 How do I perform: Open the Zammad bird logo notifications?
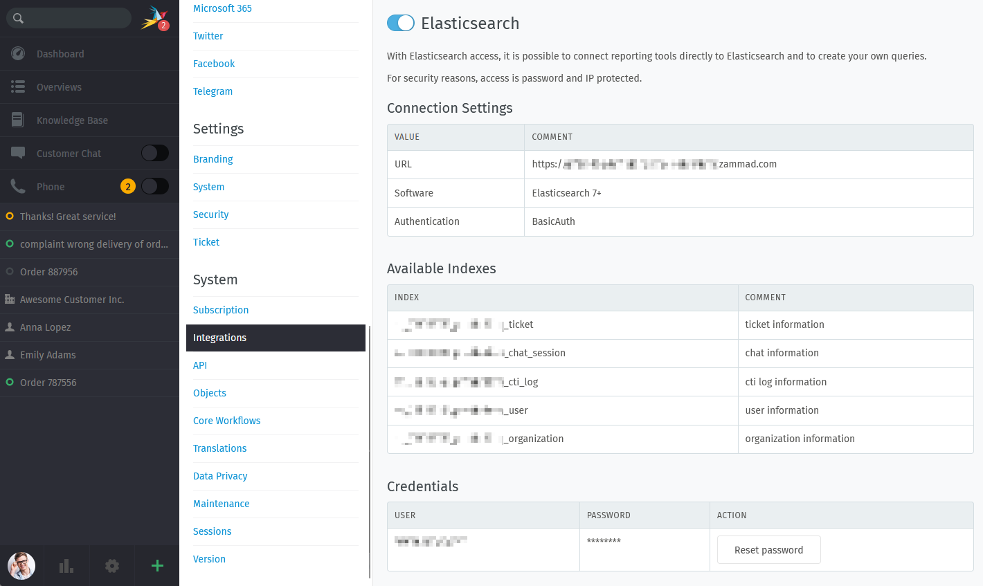click(155, 18)
